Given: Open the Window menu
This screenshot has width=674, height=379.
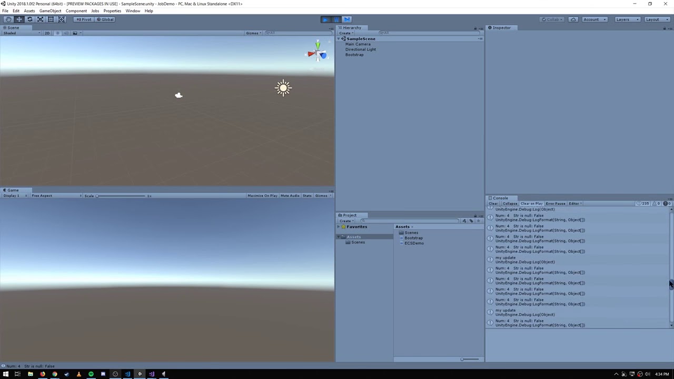Looking at the screenshot, I should click(133, 11).
